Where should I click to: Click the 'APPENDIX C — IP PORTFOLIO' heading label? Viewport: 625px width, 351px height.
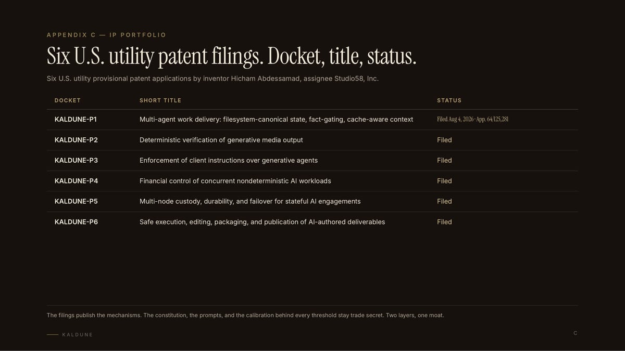tap(106, 35)
